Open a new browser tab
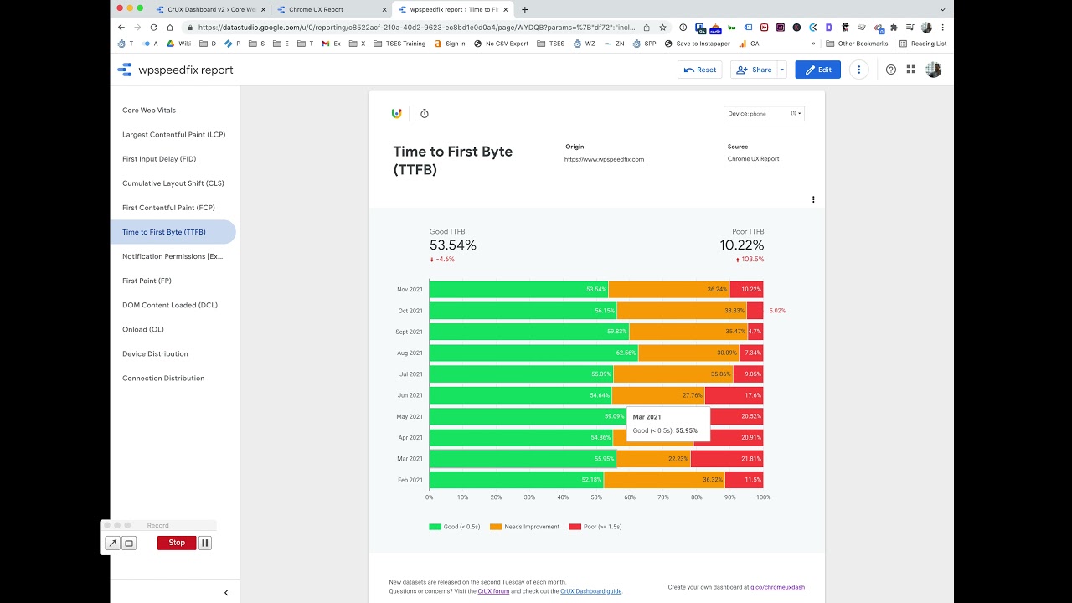The height and width of the screenshot is (603, 1072). click(525, 10)
